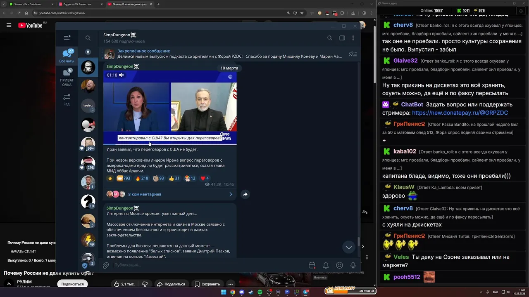Like the YouTube video showing 2,1 тыс.
The height and width of the screenshot is (297, 529).
point(124,284)
